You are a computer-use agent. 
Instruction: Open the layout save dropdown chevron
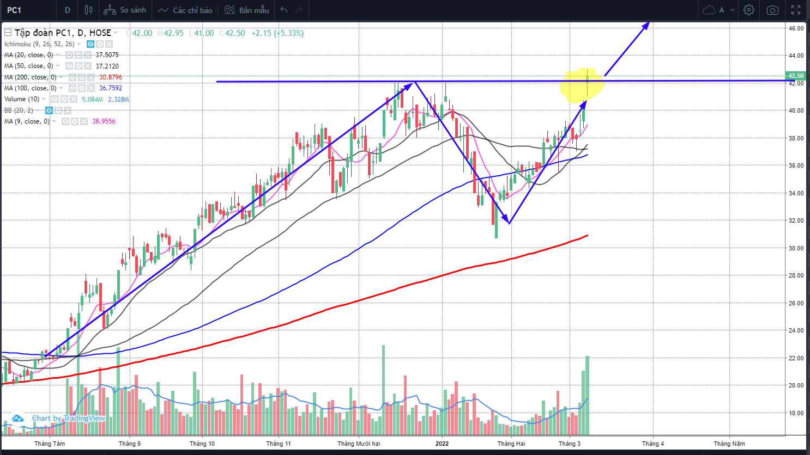click(x=733, y=10)
